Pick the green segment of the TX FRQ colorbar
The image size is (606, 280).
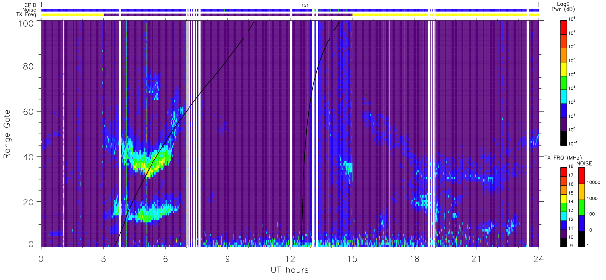tap(564, 207)
